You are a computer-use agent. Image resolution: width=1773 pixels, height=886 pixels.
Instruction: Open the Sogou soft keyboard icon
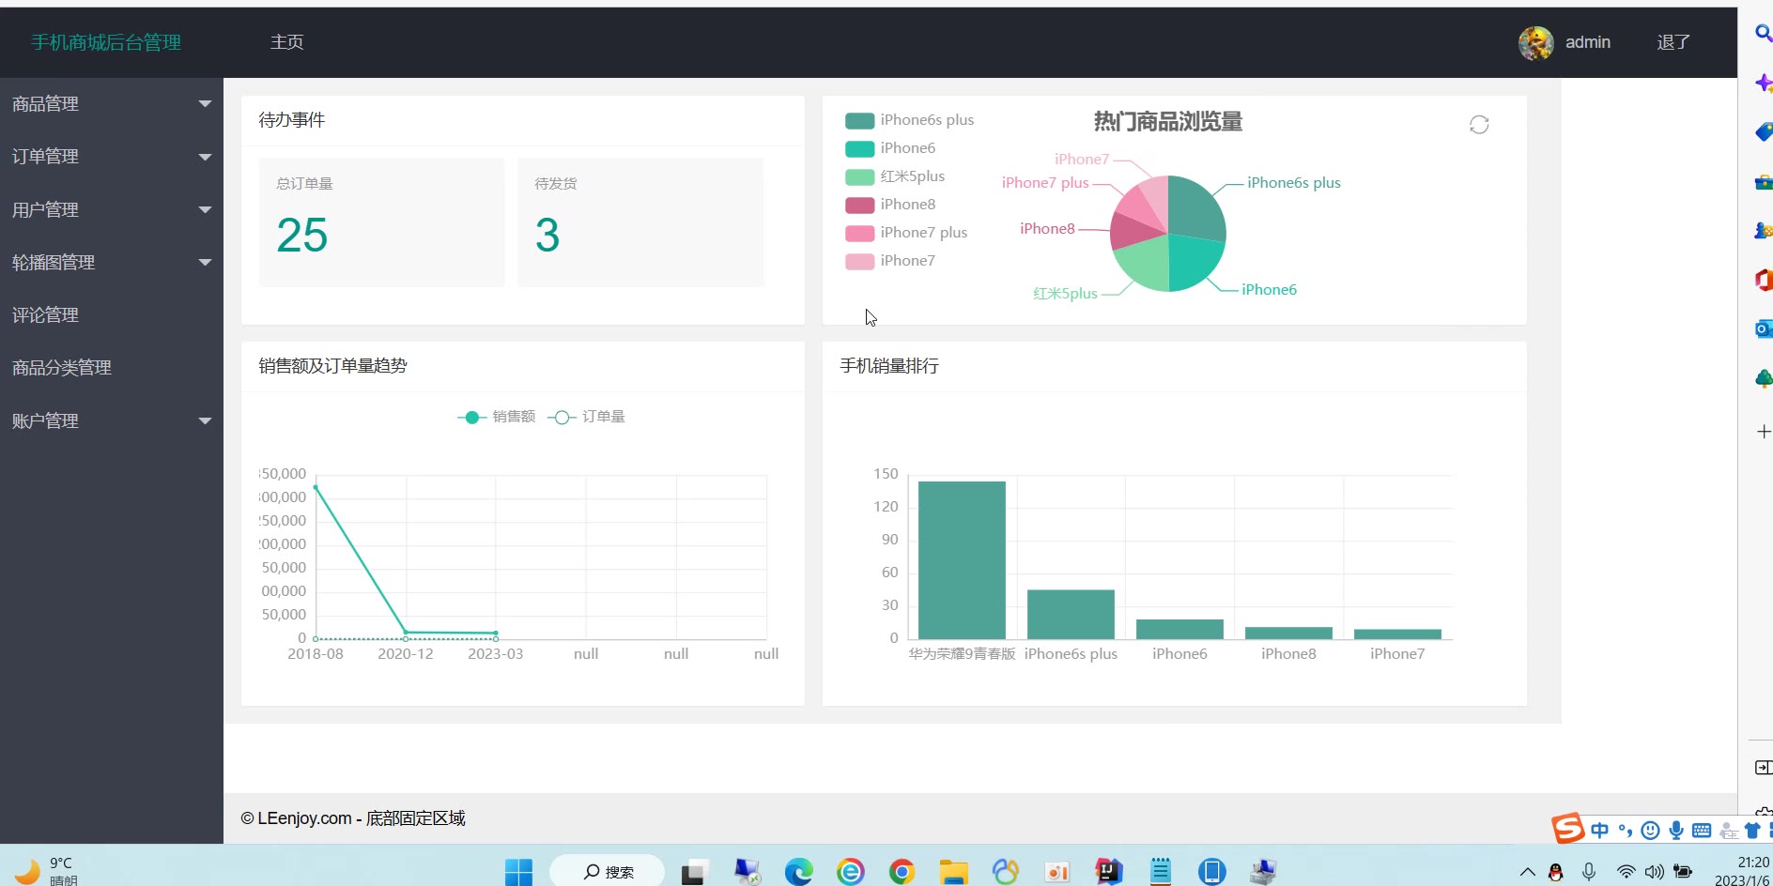(x=1702, y=831)
